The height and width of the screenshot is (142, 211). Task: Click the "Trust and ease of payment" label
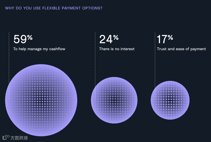pyautogui.click(x=181, y=49)
